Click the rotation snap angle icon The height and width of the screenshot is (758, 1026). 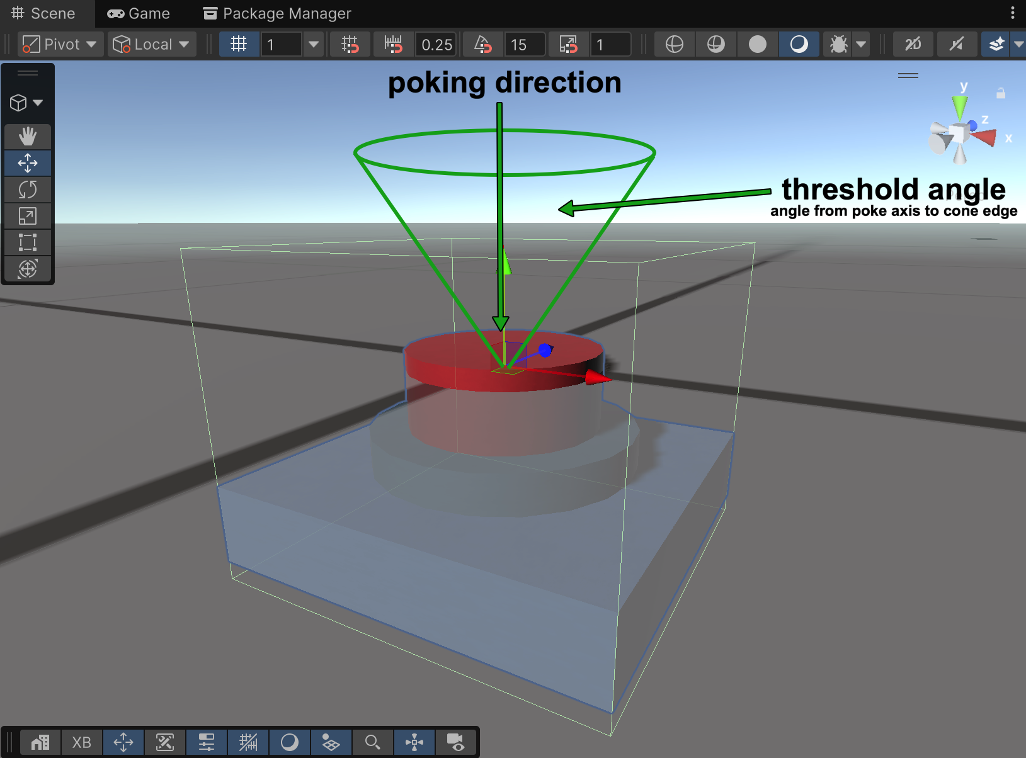(x=482, y=44)
